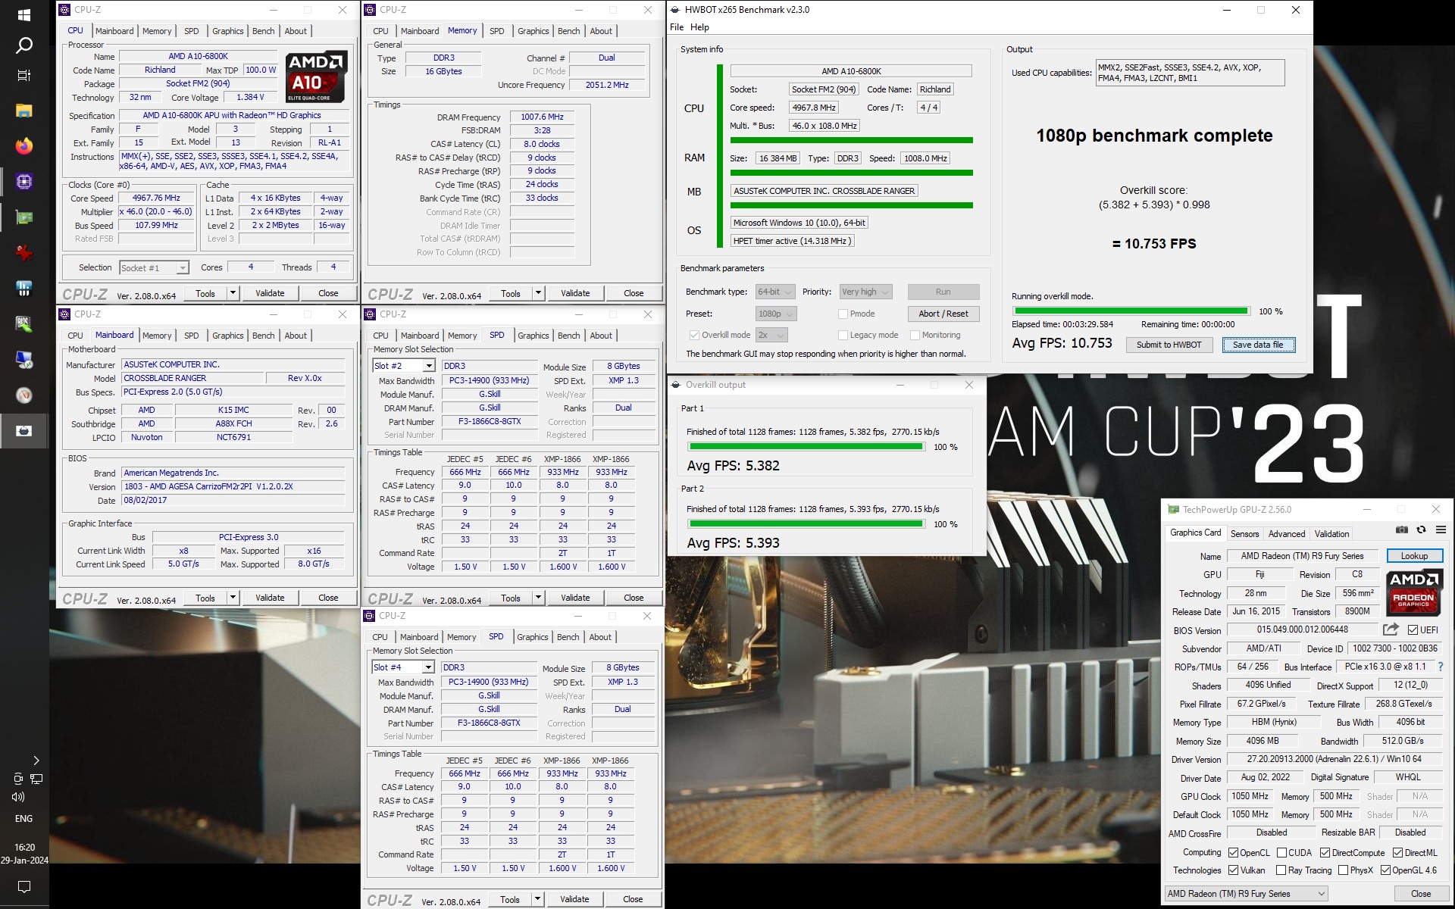
Task: Open Task View from taskbar
Action: point(24,76)
